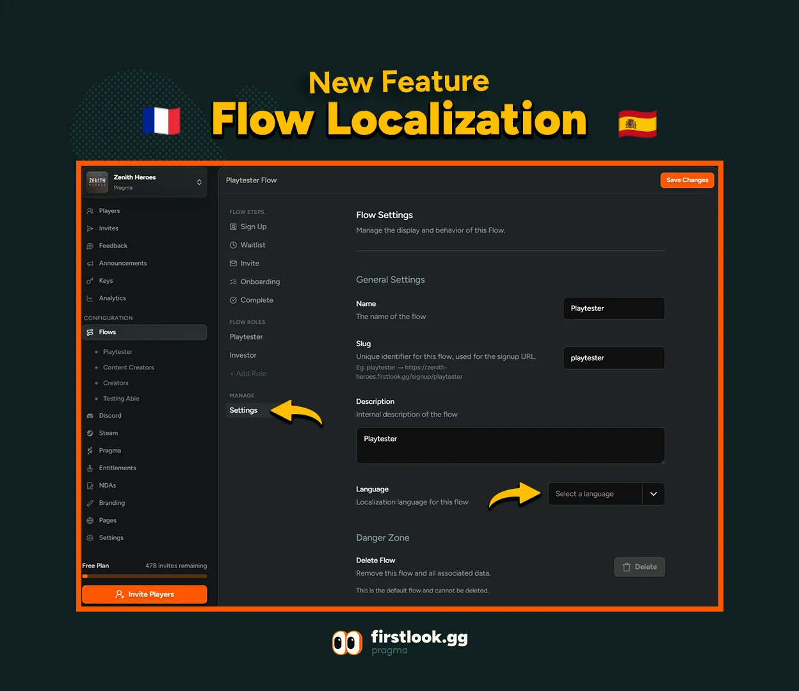Screen dimensions: 799x691
Task: Click inside the Slug input field
Action: tap(613, 358)
